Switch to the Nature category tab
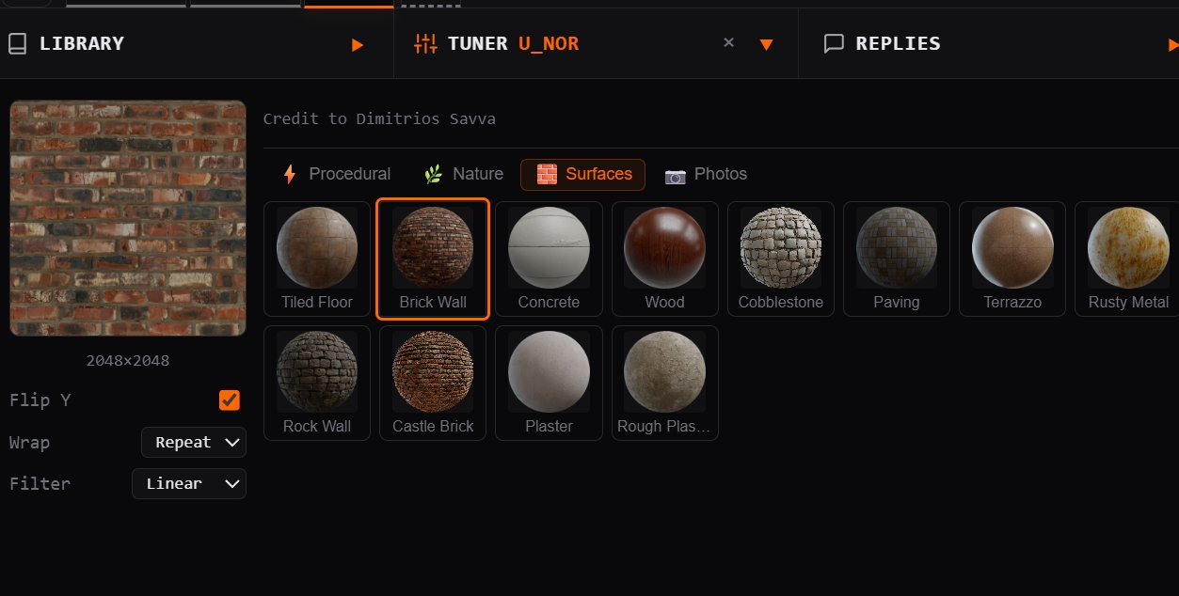The image size is (1179, 596). [x=463, y=174]
